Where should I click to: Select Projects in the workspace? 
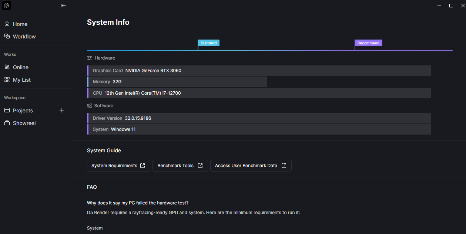pyautogui.click(x=23, y=111)
